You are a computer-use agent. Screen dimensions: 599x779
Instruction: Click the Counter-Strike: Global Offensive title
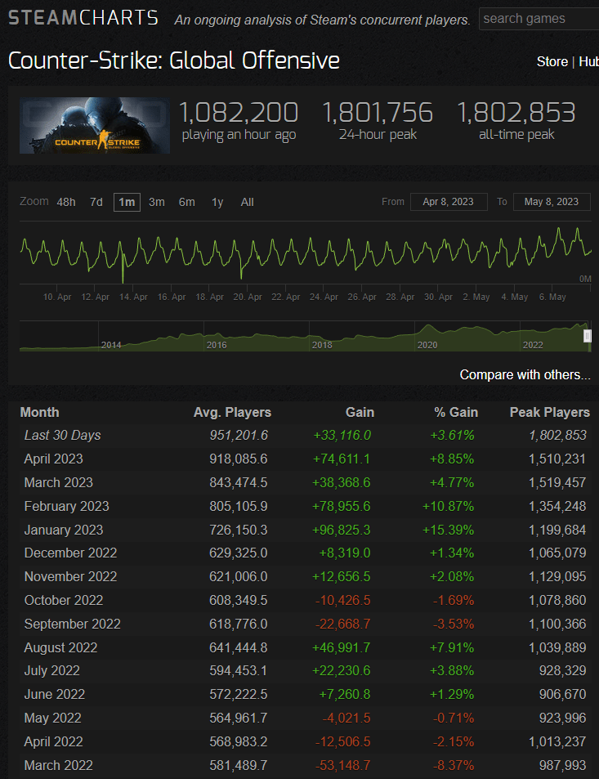174,60
